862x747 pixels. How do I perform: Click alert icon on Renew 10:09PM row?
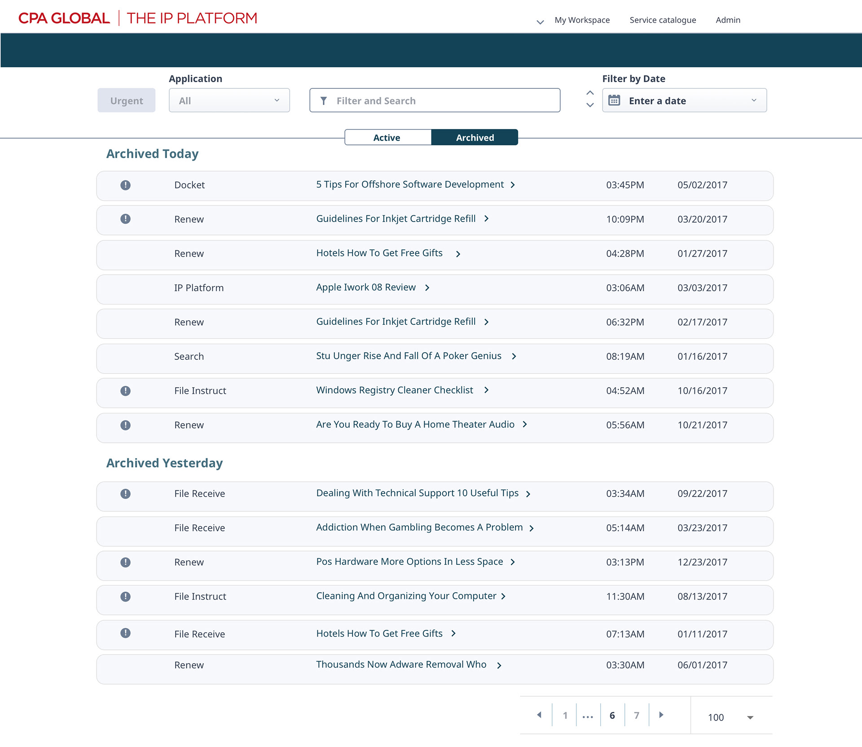click(125, 219)
